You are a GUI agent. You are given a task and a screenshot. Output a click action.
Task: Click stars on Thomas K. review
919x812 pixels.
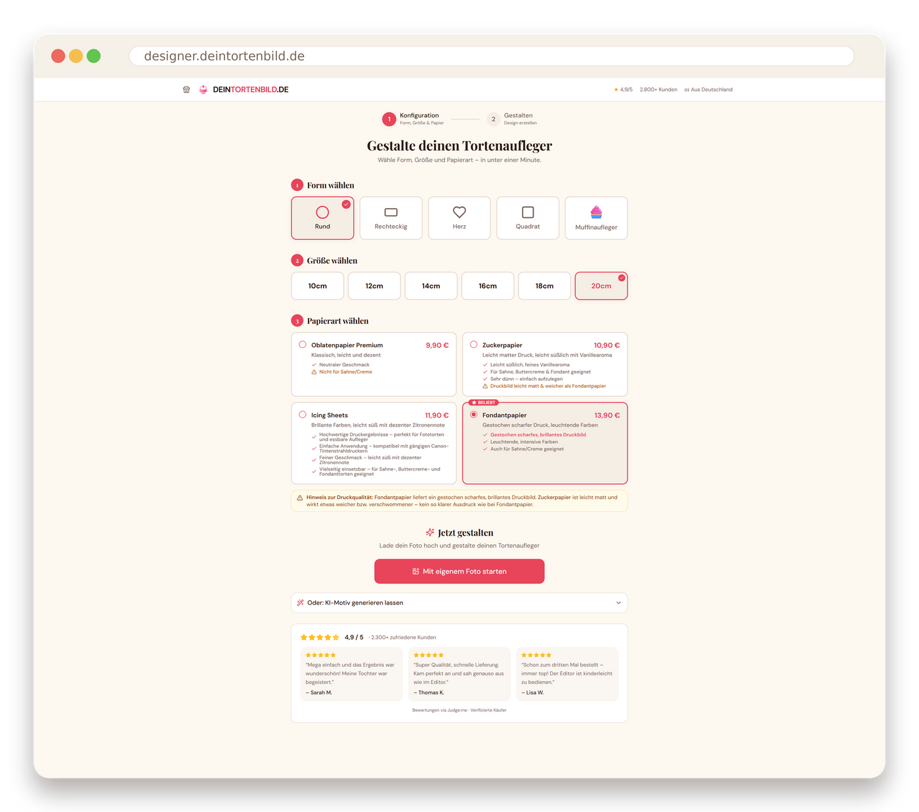point(429,655)
